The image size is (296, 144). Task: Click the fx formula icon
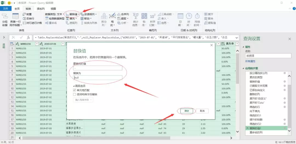click(28, 37)
